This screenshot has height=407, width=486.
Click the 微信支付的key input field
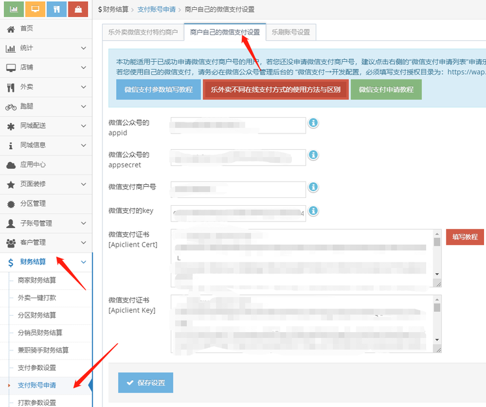(x=238, y=212)
